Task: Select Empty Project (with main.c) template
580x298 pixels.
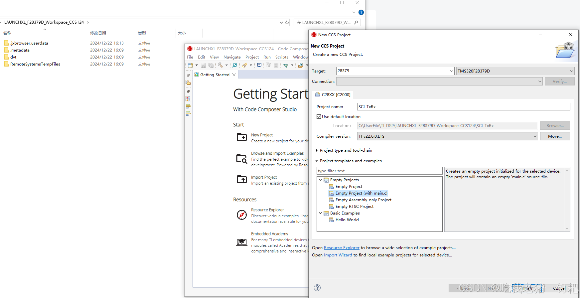Action: click(x=359, y=193)
